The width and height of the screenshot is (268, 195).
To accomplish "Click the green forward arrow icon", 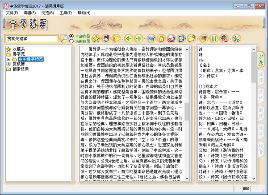I will (x=139, y=39).
